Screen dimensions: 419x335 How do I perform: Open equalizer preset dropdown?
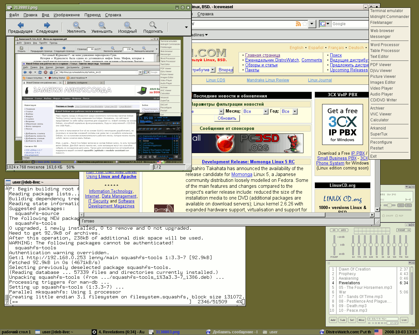[x=404, y=230]
